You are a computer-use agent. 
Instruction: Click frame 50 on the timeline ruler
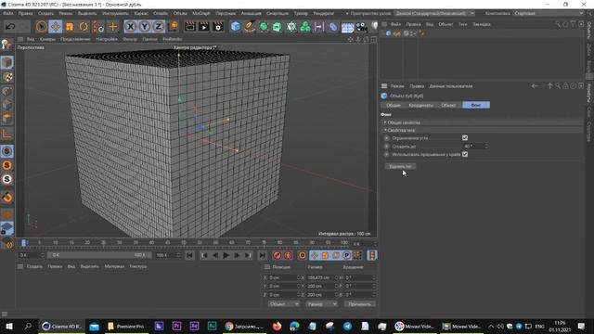pos(184,242)
